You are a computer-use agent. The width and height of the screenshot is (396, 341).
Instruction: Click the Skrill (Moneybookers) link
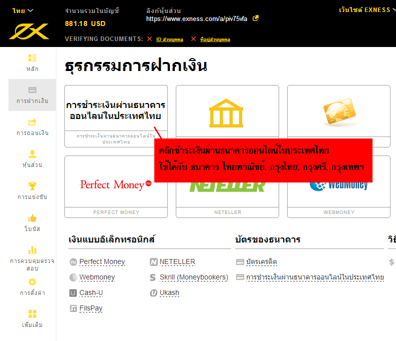(194, 277)
